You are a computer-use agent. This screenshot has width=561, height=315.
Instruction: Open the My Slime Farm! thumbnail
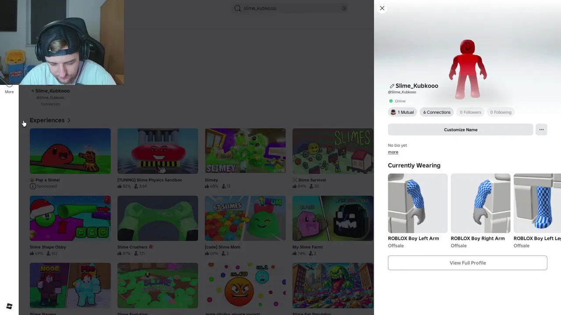point(333,218)
